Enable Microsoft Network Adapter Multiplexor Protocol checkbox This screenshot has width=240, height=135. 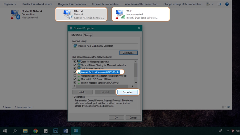(75, 75)
